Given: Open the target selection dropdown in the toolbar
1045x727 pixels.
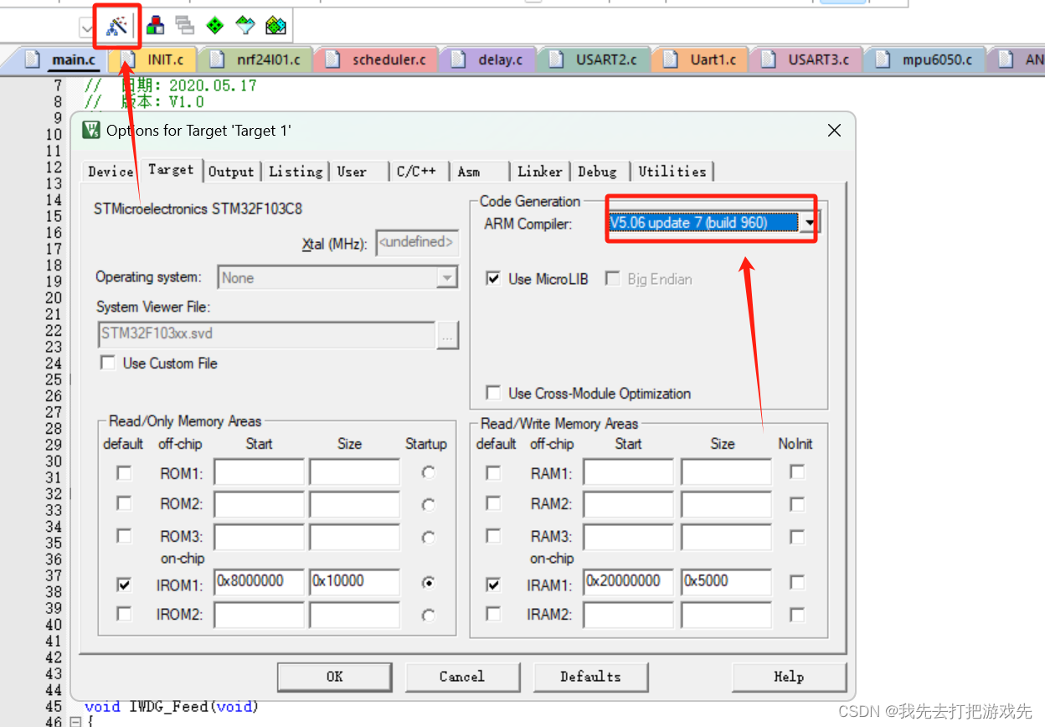Looking at the screenshot, I should point(87,28).
